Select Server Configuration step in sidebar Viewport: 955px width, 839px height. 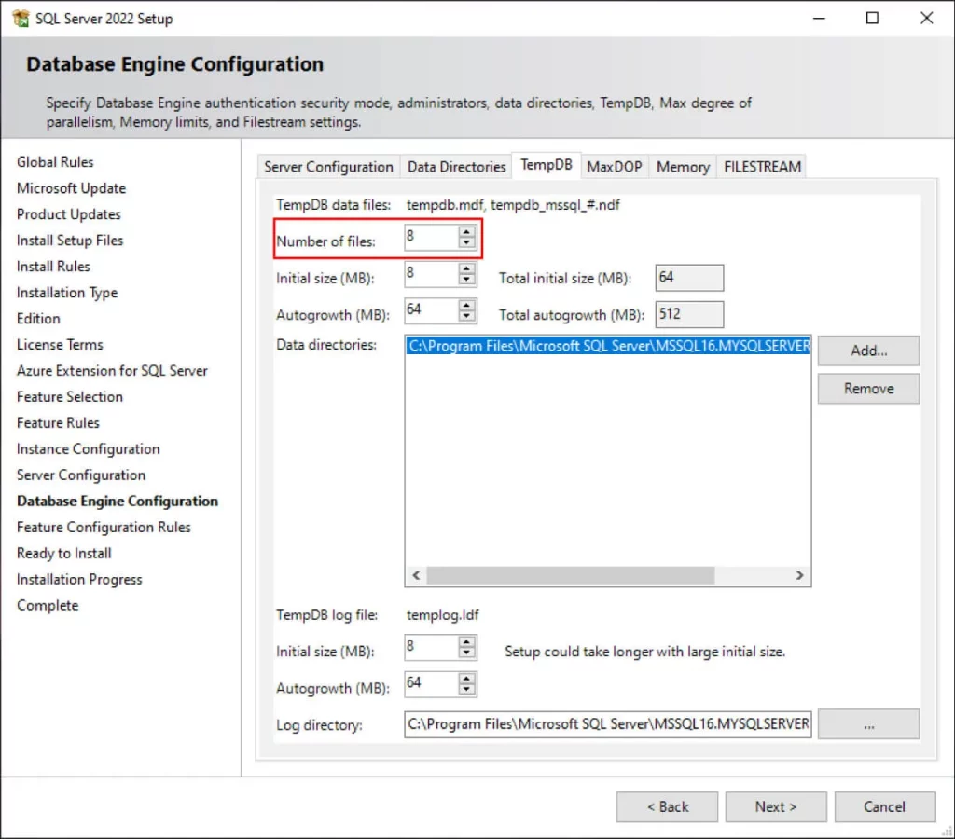tap(80, 475)
